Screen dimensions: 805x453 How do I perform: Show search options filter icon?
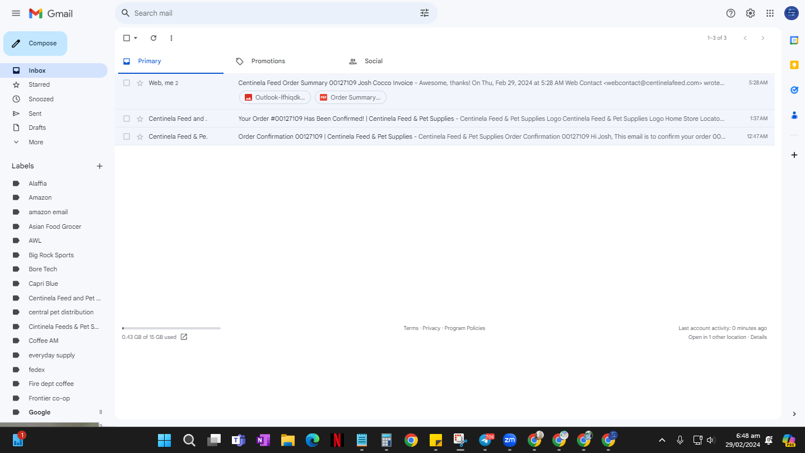(x=425, y=13)
